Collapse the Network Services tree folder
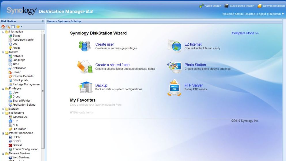The width and height of the screenshot is (286, 161). click(3, 154)
